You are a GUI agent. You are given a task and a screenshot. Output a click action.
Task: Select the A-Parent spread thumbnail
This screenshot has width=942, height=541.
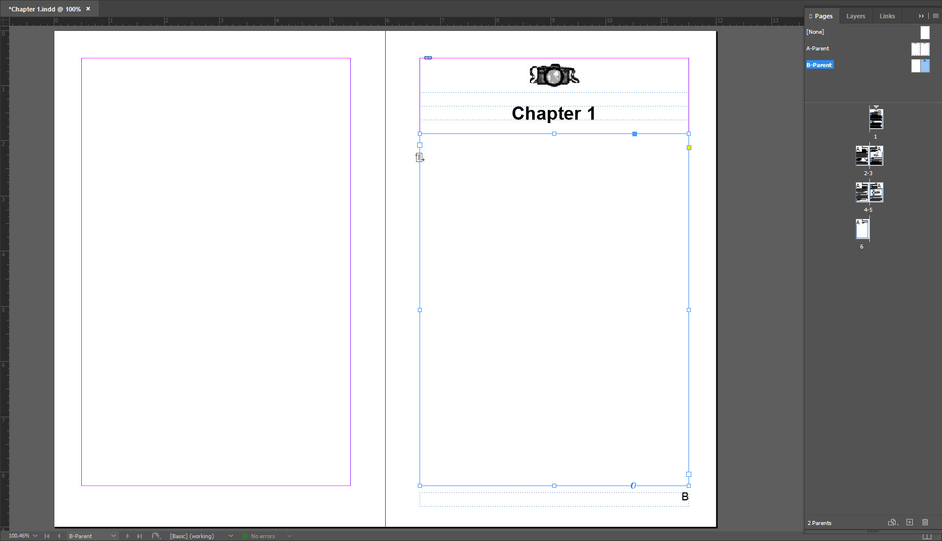[920, 49]
